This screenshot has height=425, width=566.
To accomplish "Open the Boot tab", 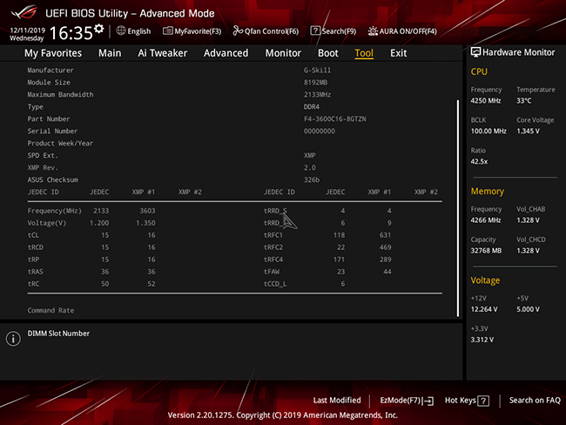I will (x=327, y=53).
